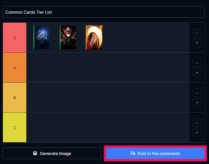Open A tier options ellipsis menu

197,63
